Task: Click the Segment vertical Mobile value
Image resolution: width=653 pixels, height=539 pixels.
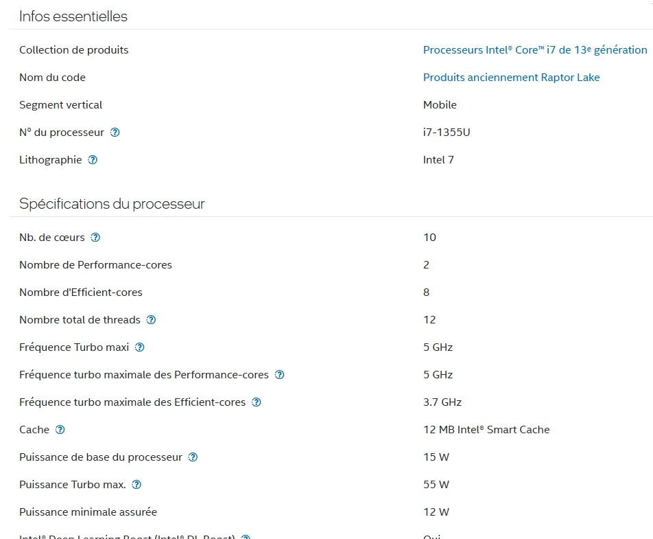Action: [x=440, y=105]
